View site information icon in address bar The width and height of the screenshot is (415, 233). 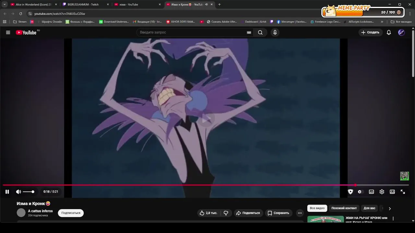coord(30,14)
